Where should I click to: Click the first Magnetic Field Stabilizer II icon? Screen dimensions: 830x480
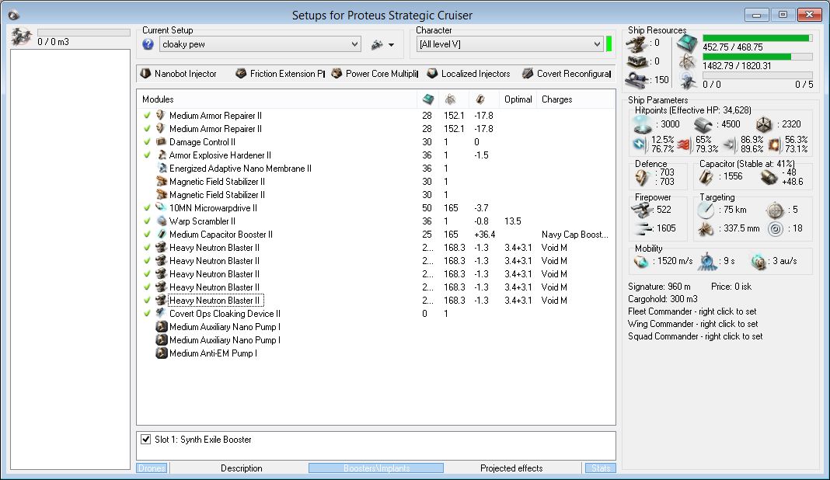pyautogui.click(x=162, y=182)
